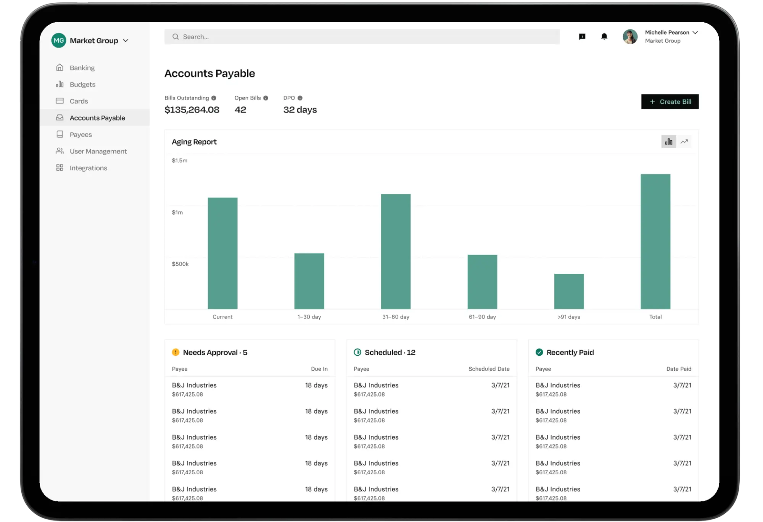
Task: Switch Aging Report to line chart view
Action: pyautogui.click(x=684, y=142)
